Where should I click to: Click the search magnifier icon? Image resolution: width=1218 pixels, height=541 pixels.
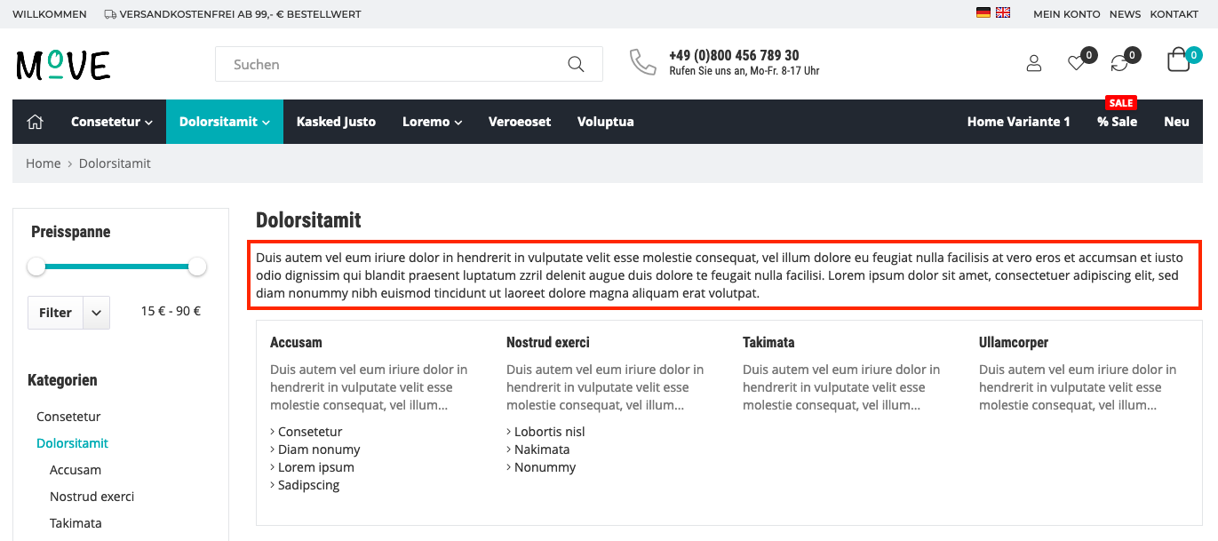(576, 64)
